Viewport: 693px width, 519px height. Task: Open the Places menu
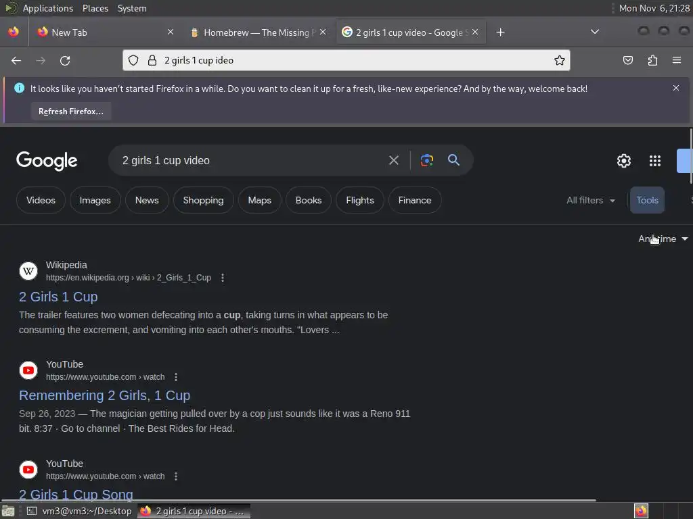(x=95, y=8)
